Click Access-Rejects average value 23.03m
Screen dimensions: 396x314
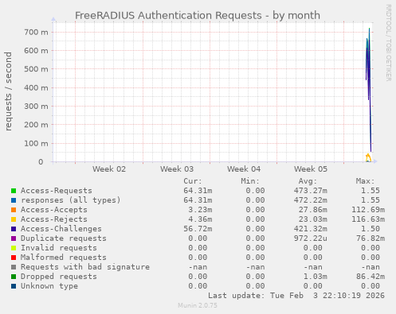point(313,219)
